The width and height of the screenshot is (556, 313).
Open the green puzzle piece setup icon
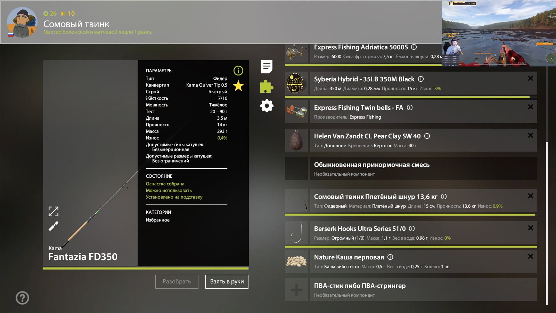click(267, 87)
